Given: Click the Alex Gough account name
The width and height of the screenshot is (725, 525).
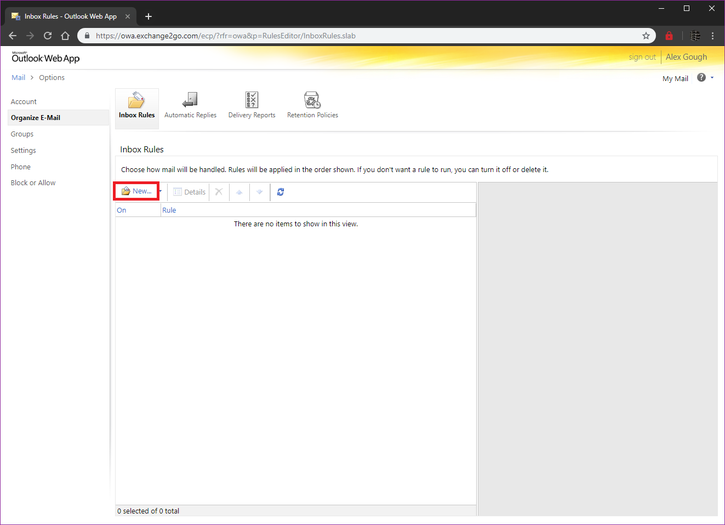Looking at the screenshot, I should coord(686,57).
